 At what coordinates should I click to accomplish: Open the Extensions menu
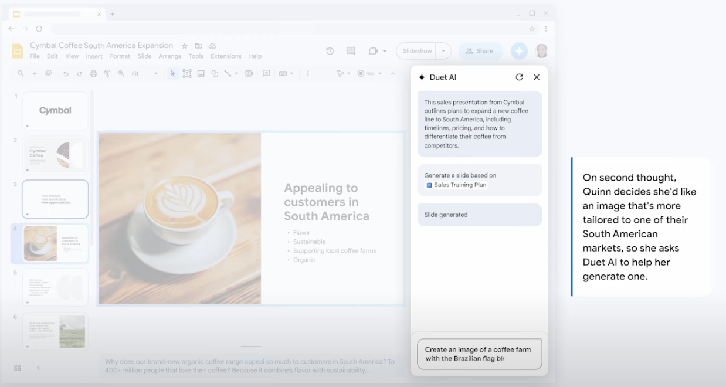point(226,56)
